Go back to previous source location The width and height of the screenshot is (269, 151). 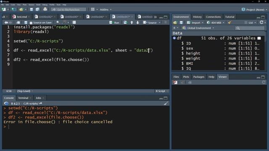6,22
